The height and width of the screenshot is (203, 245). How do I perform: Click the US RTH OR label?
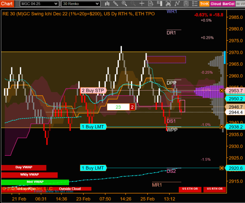[x=215, y=189]
